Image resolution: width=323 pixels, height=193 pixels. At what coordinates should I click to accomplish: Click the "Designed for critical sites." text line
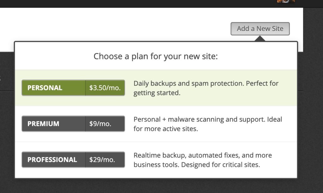(x=220, y=165)
